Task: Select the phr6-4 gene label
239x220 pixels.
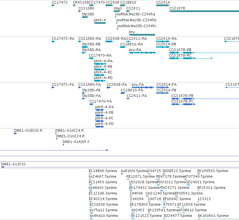Action: (100, 20)
